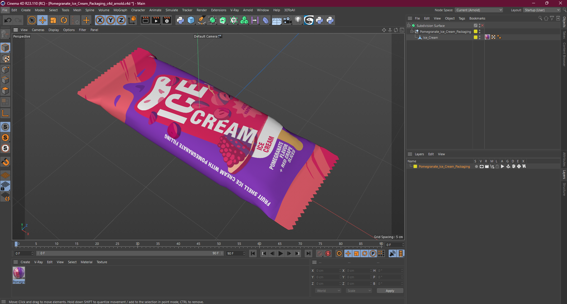
Task: Play the animation forward
Action: click(281, 253)
